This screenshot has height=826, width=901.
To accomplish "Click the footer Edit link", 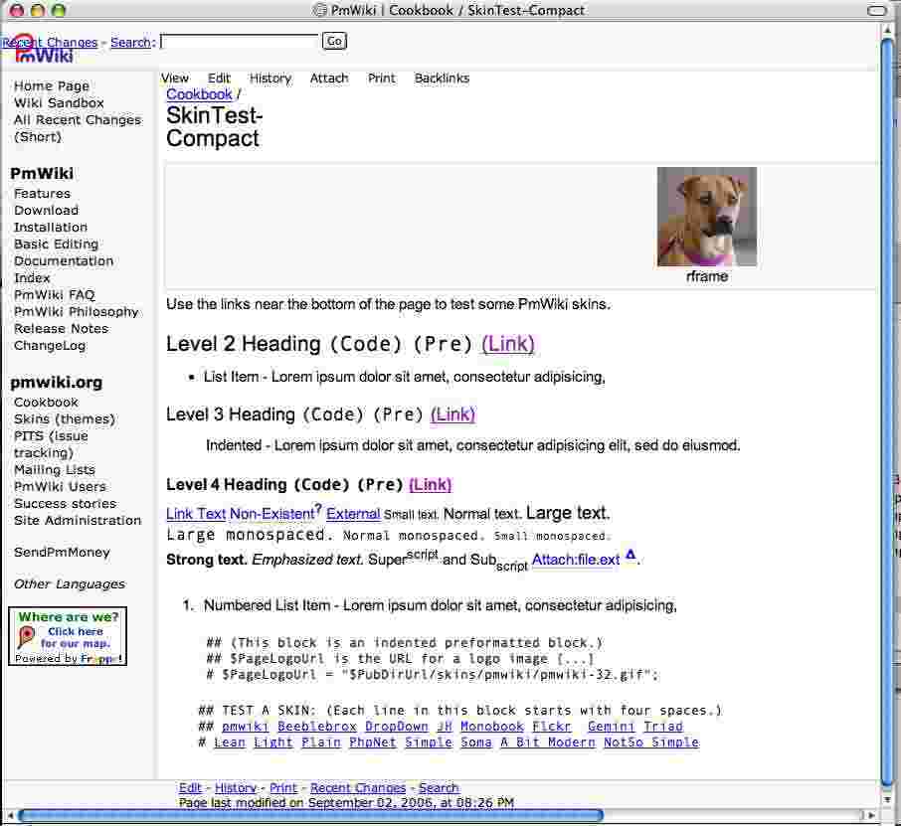I will [x=190, y=788].
